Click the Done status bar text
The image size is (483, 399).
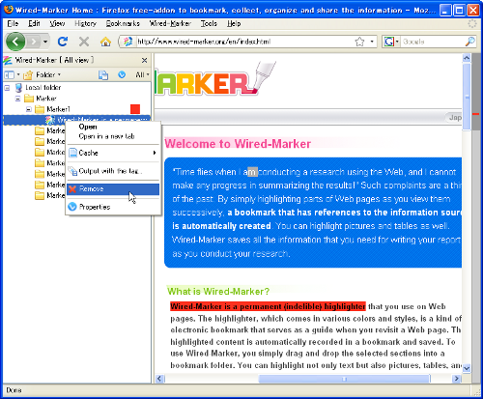coord(14,390)
